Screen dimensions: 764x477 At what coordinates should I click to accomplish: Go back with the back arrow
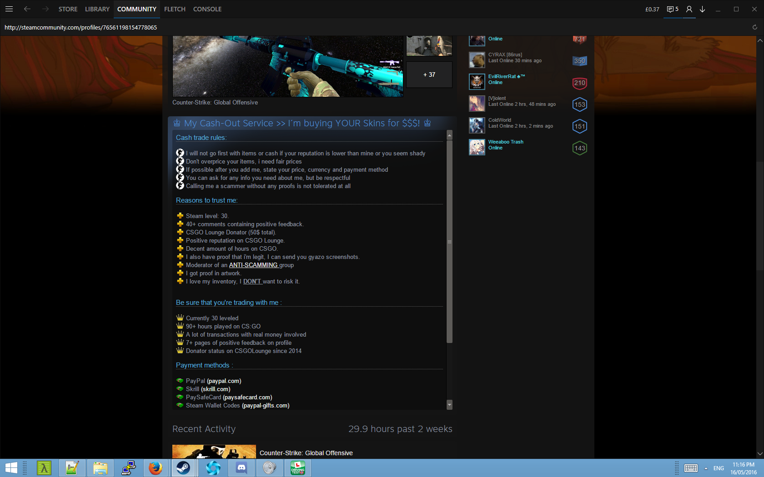pos(27,9)
